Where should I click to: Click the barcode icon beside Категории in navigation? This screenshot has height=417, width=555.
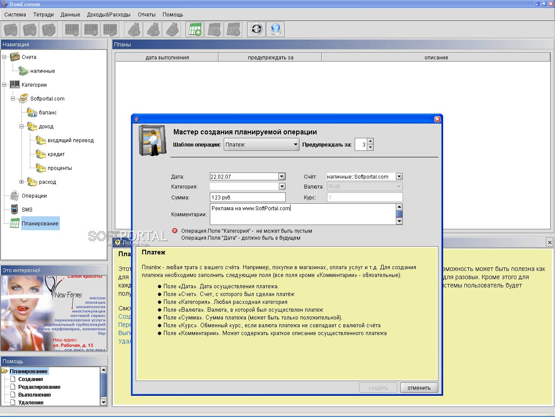pyautogui.click(x=15, y=85)
